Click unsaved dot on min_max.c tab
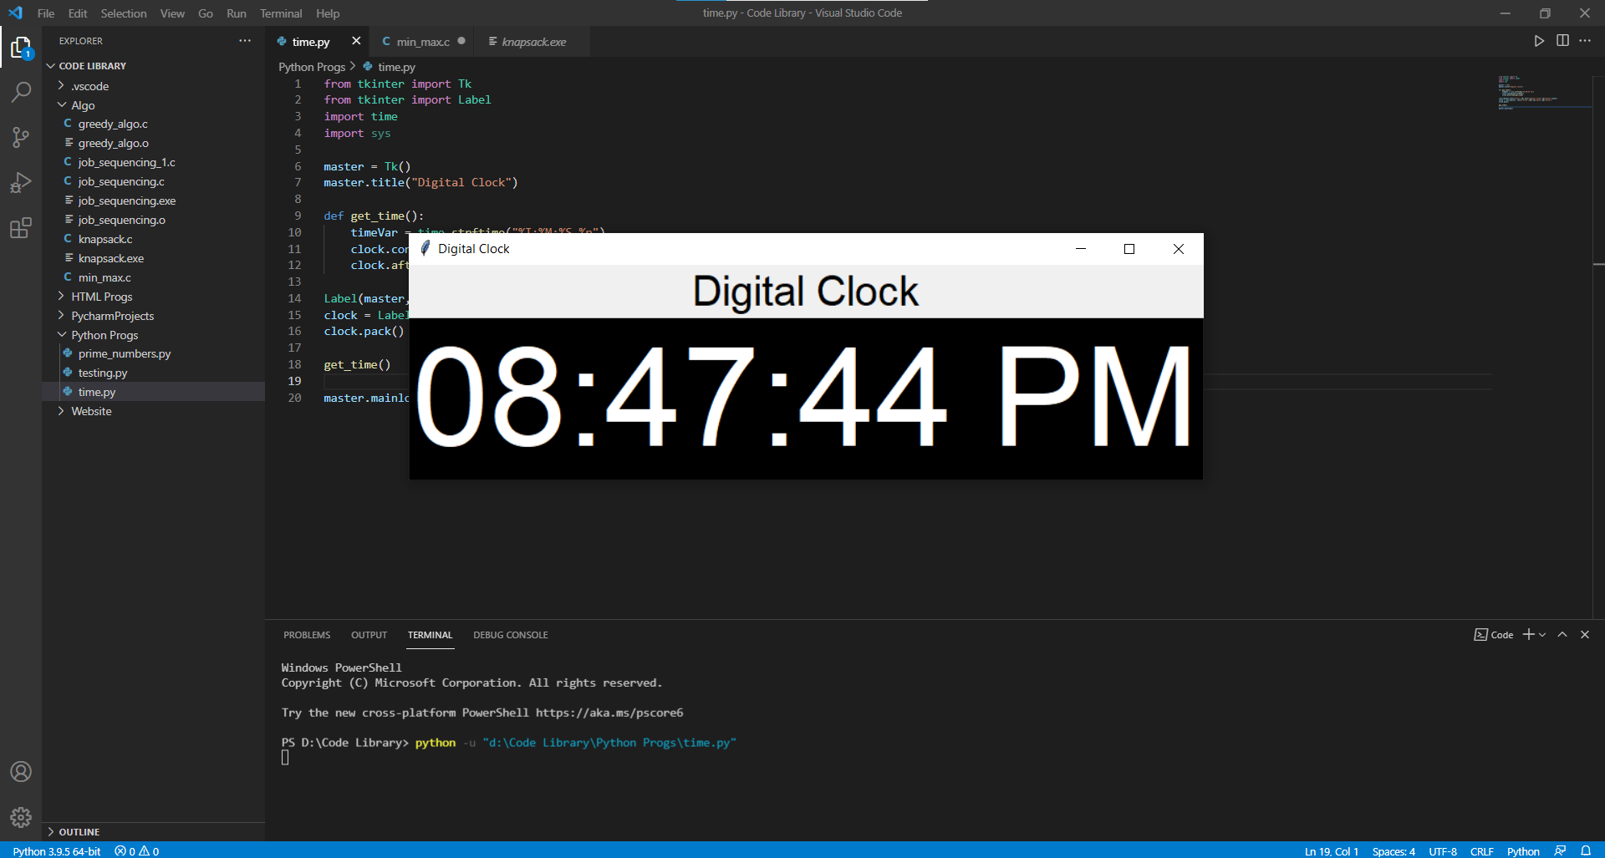 (x=461, y=41)
